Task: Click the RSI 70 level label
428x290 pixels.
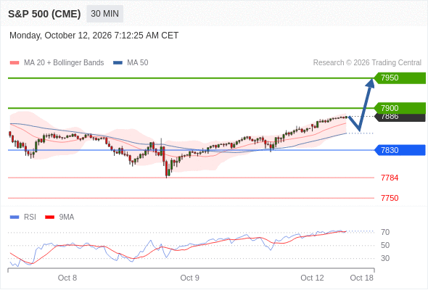Action: pyautogui.click(x=385, y=232)
